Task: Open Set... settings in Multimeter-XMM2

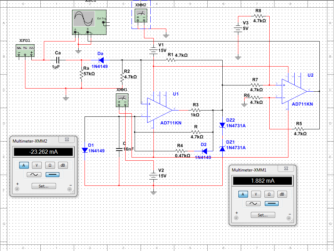Action: pos(43,186)
